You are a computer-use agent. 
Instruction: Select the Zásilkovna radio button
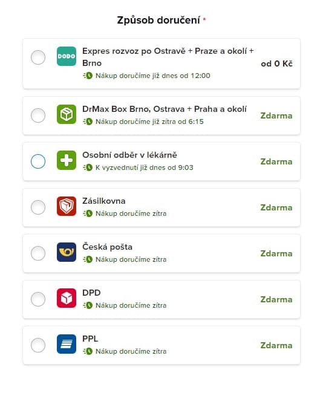[x=38, y=207]
